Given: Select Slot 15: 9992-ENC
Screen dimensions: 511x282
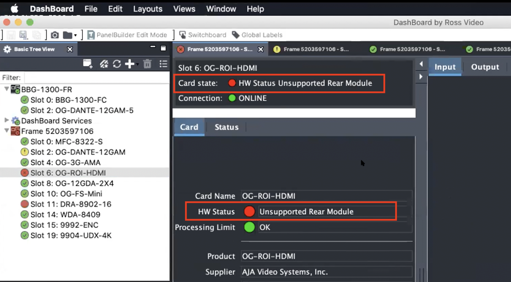Looking at the screenshot, I should (x=64, y=225).
